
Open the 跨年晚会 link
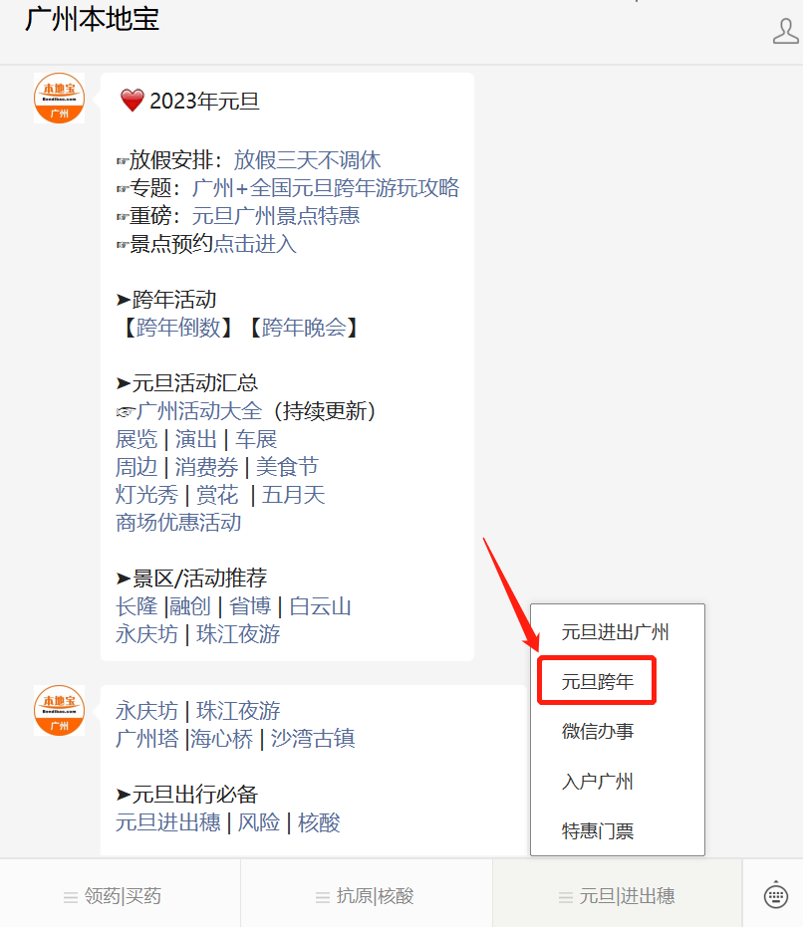click(304, 328)
